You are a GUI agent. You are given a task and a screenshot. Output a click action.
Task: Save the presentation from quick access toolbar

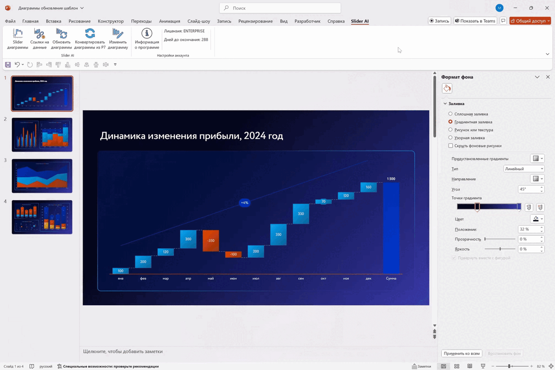click(7, 65)
